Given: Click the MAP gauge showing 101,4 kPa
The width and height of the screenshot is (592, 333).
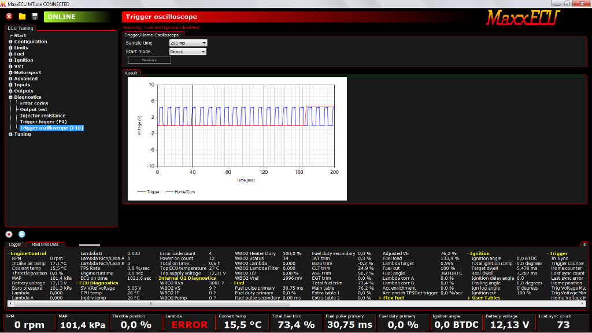Looking at the screenshot, I should pyautogui.click(x=83, y=323).
